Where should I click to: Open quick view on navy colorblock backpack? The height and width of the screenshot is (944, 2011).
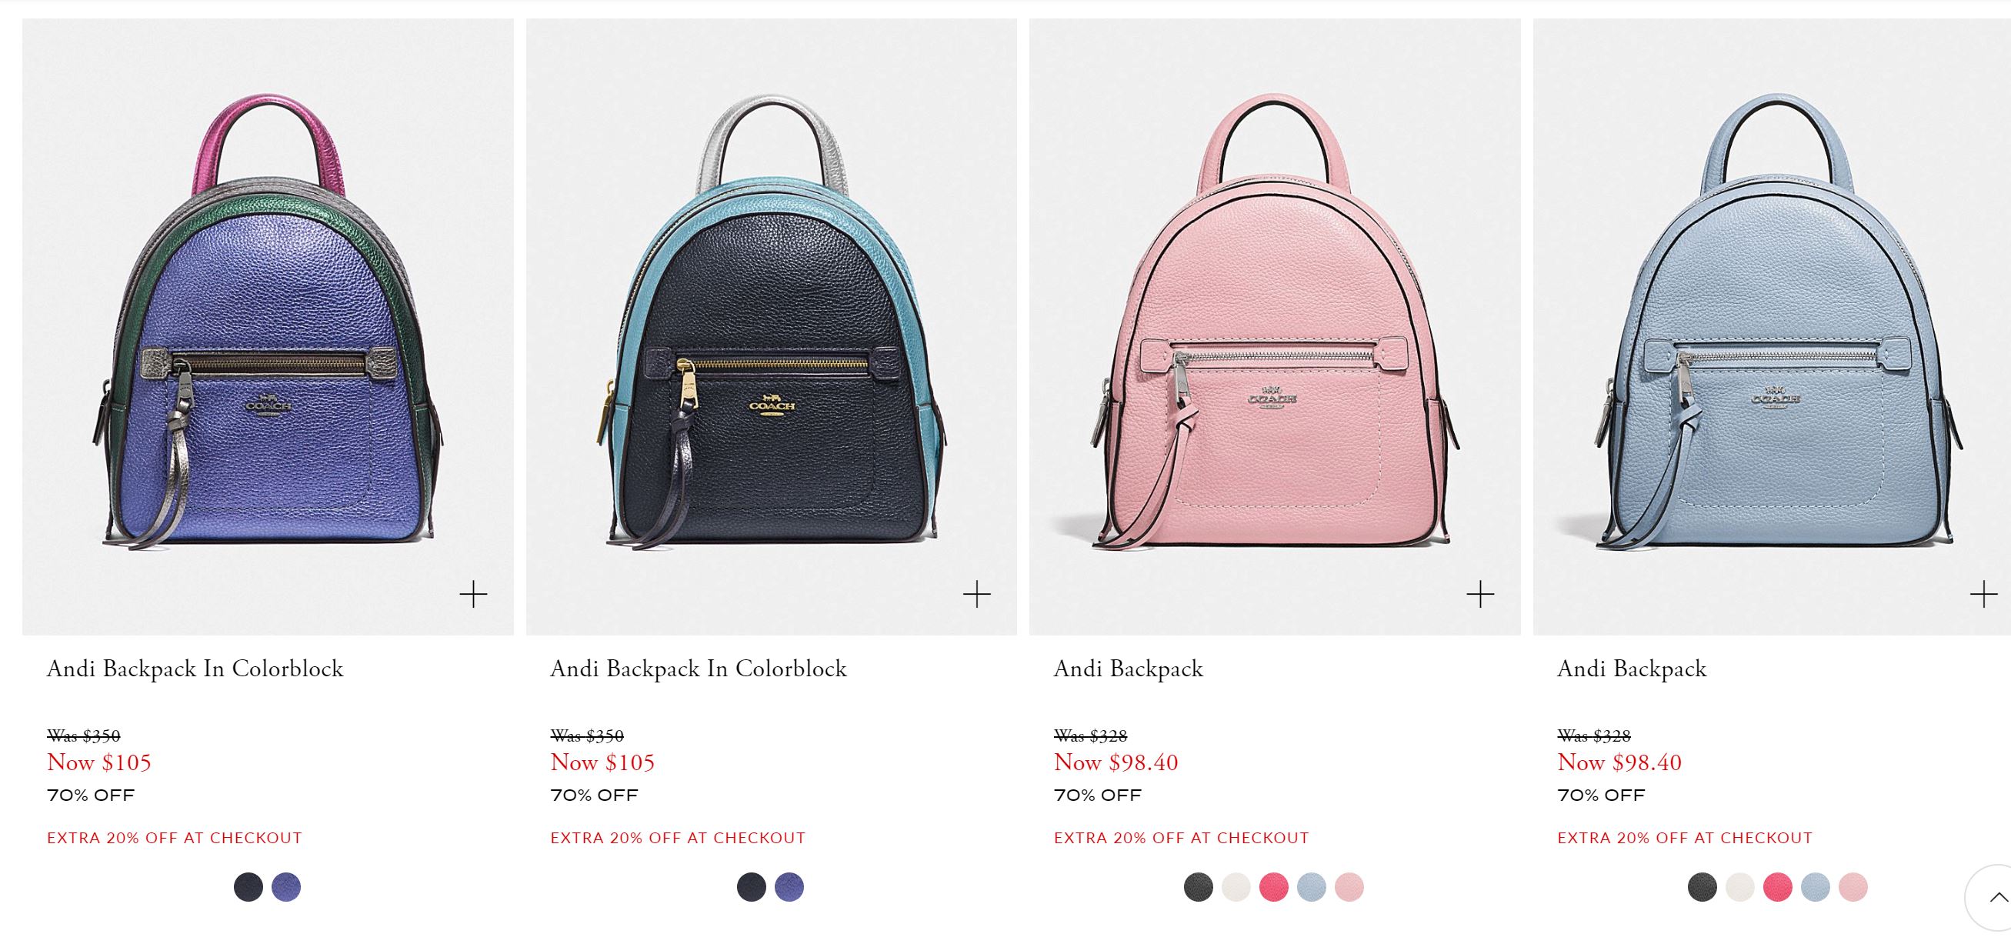[x=976, y=595]
